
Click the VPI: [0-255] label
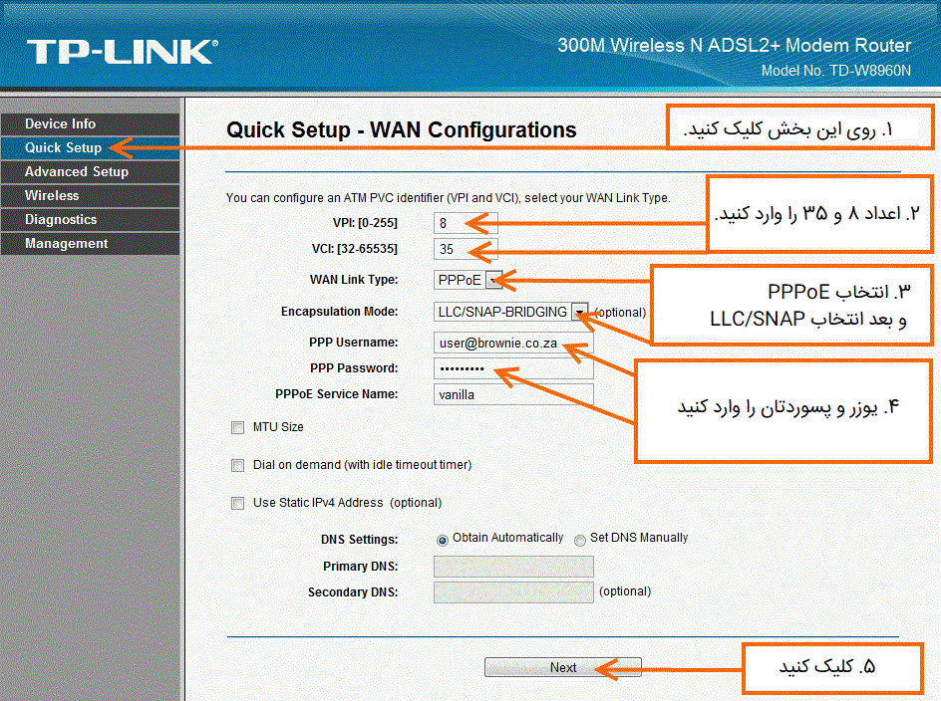pyautogui.click(x=365, y=223)
